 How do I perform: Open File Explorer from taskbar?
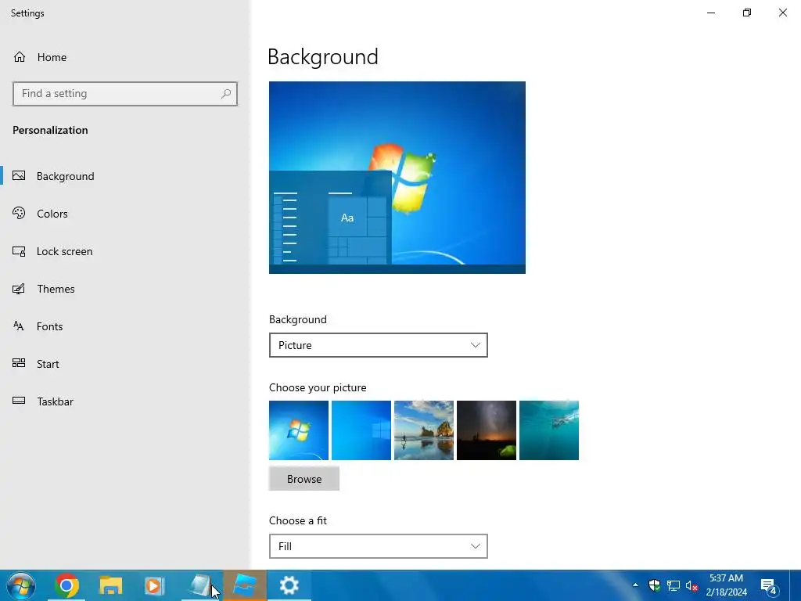(111, 585)
